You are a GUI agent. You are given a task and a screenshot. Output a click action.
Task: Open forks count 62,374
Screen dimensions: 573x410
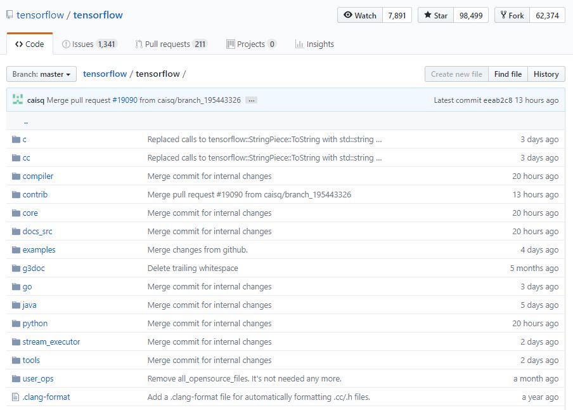pos(548,15)
